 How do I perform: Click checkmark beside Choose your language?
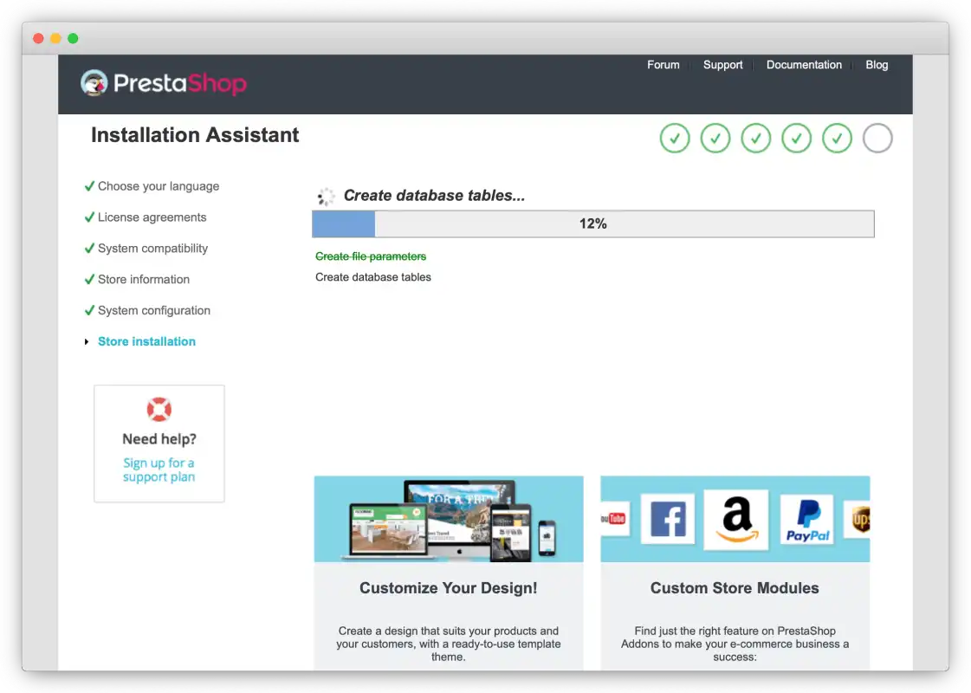coord(89,185)
